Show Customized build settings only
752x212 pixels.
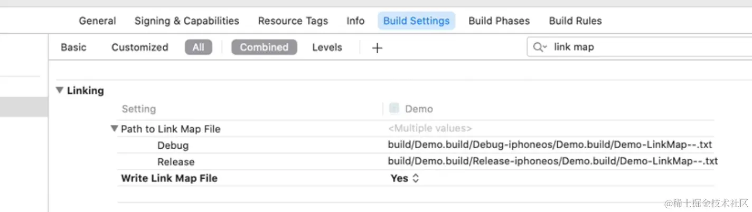[x=139, y=47]
